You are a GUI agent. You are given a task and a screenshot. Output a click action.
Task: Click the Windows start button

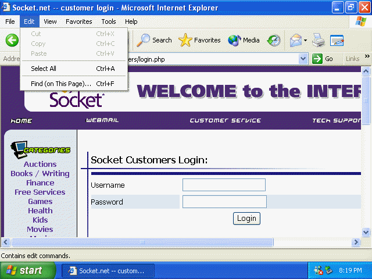[27, 270]
